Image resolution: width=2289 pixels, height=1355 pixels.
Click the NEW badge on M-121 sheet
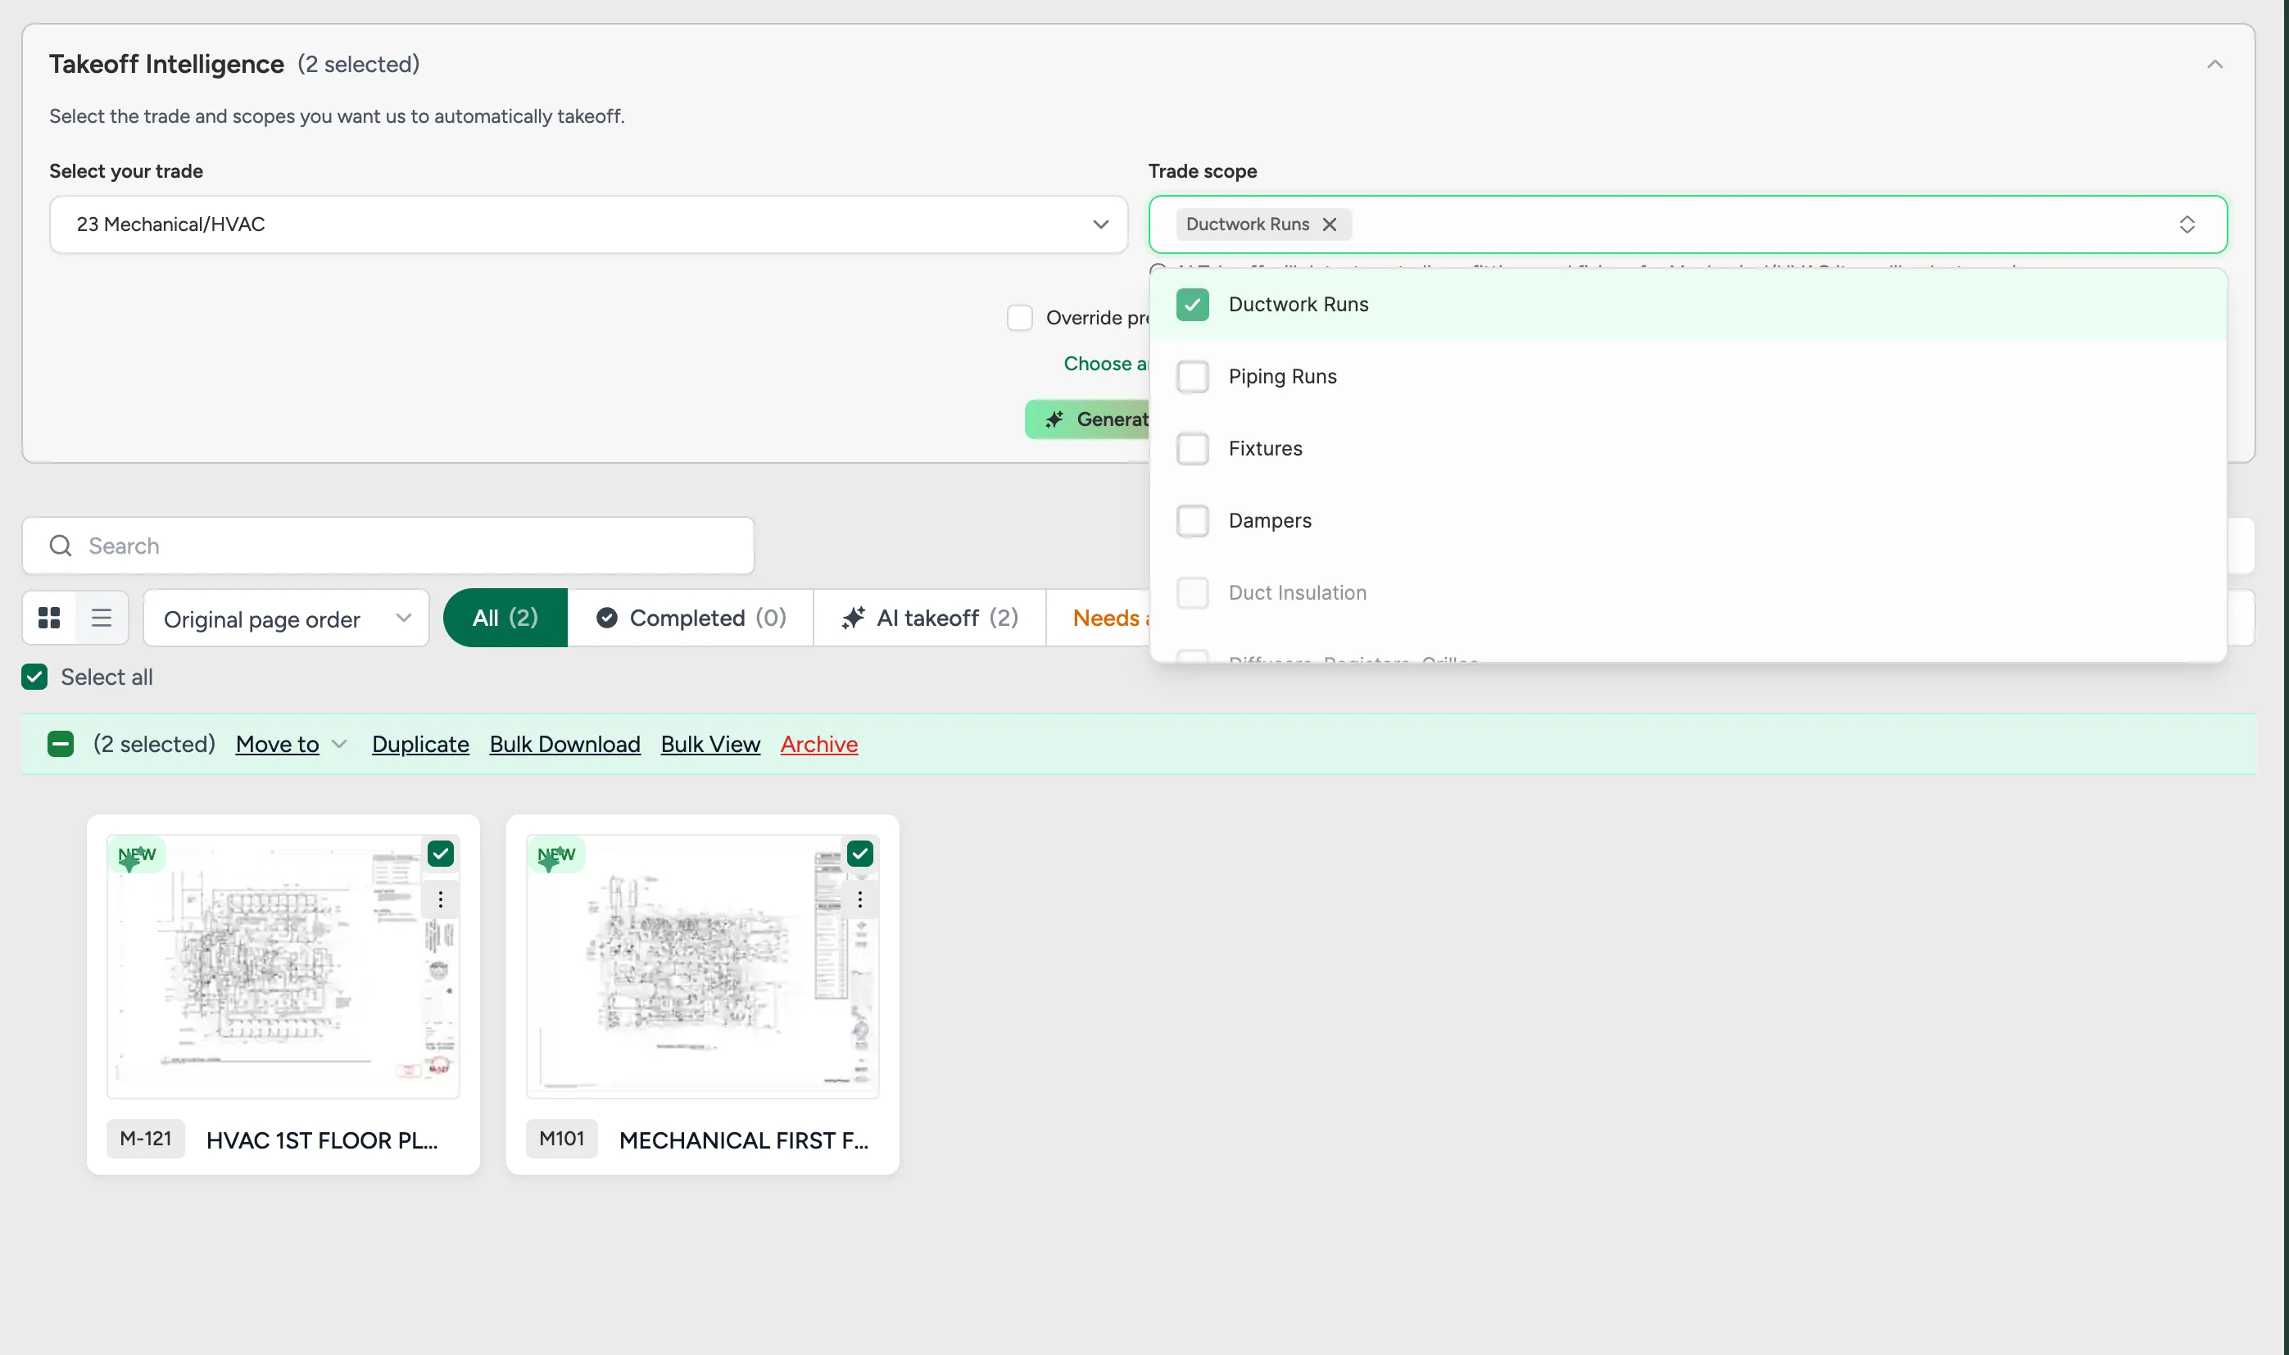[137, 855]
